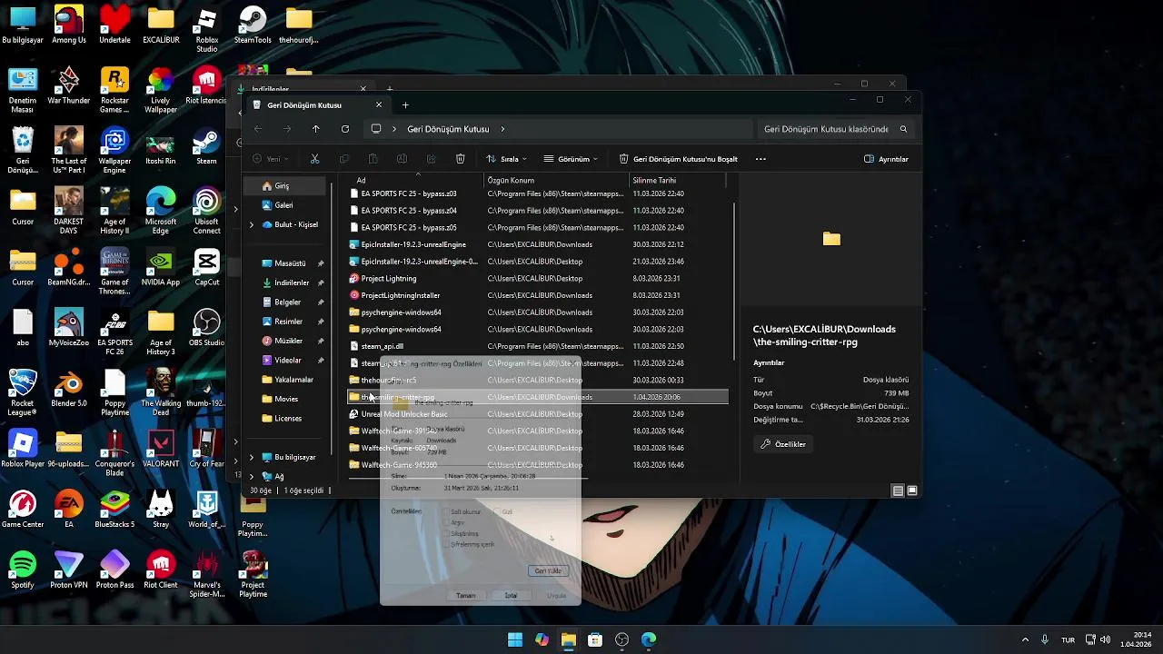
Task: Go up one folder level in Explorer
Action: [x=315, y=129]
